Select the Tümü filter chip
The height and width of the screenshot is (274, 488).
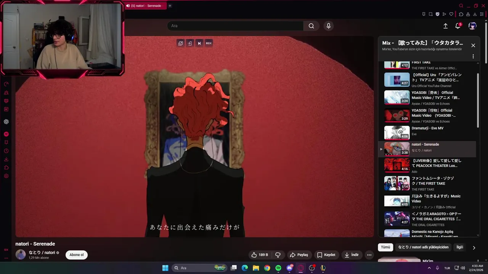click(x=385, y=247)
